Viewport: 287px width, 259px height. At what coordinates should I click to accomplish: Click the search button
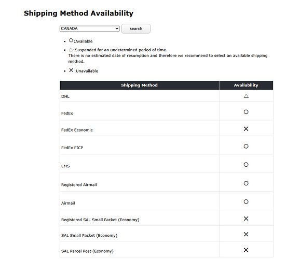[136, 28]
